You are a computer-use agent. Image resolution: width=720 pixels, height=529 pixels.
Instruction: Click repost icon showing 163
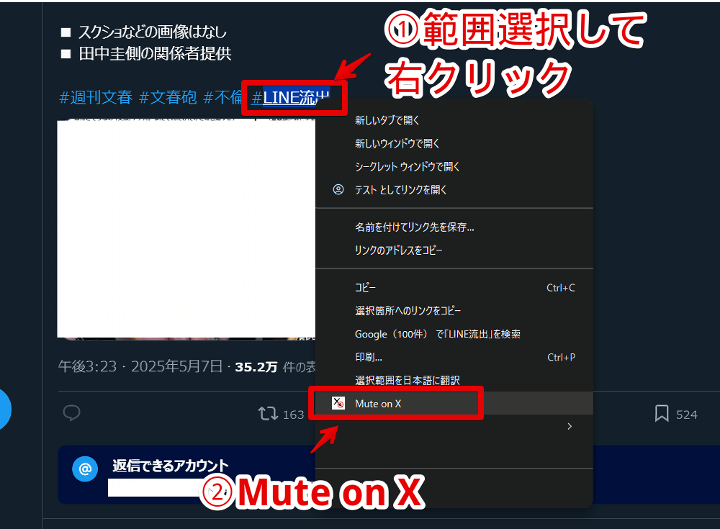click(268, 414)
